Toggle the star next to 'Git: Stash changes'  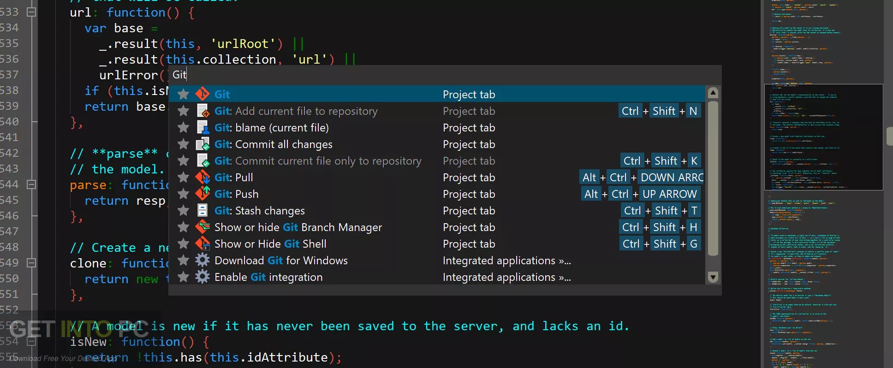tap(183, 210)
